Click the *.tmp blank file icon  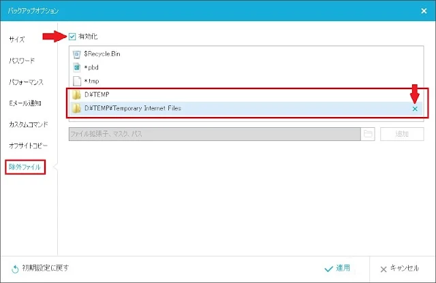pos(77,81)
